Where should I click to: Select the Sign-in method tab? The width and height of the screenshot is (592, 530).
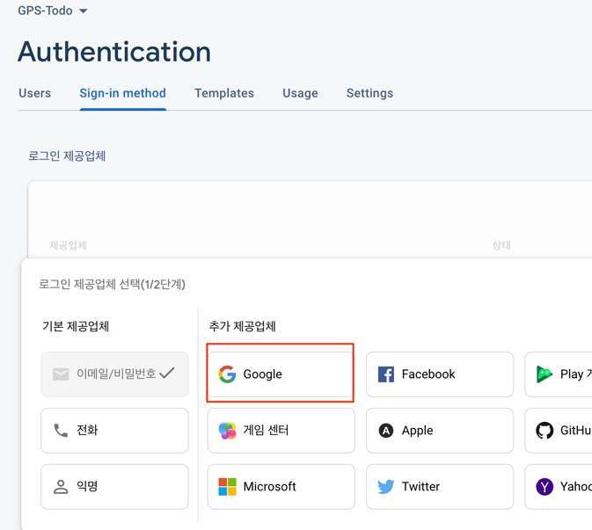coord(122,93)
